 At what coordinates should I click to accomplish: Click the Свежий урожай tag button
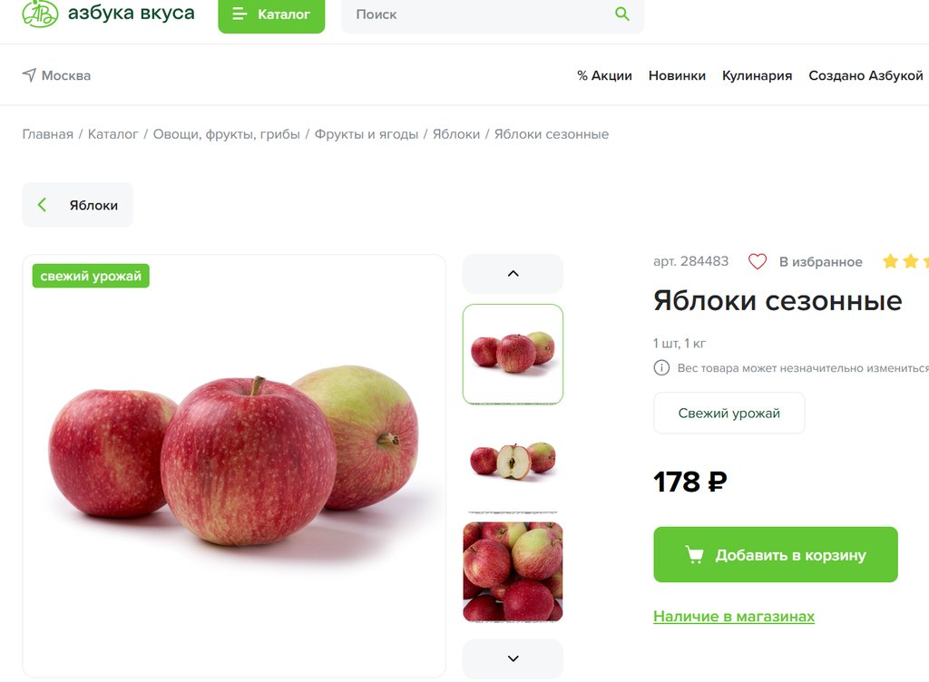pos(729,414)
